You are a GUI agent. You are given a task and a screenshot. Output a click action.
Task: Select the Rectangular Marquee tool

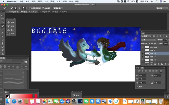(x=3, y=19)
